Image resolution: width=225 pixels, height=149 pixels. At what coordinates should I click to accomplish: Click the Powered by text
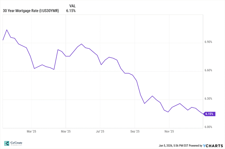(x=195, y=146)
